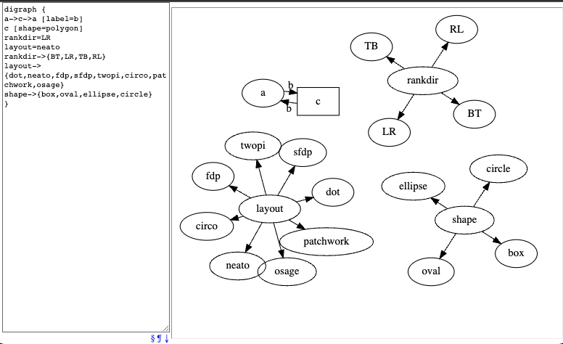Click the 'circle' graph node
Viewport: 563px width, 344px height.
coord(498,169)
